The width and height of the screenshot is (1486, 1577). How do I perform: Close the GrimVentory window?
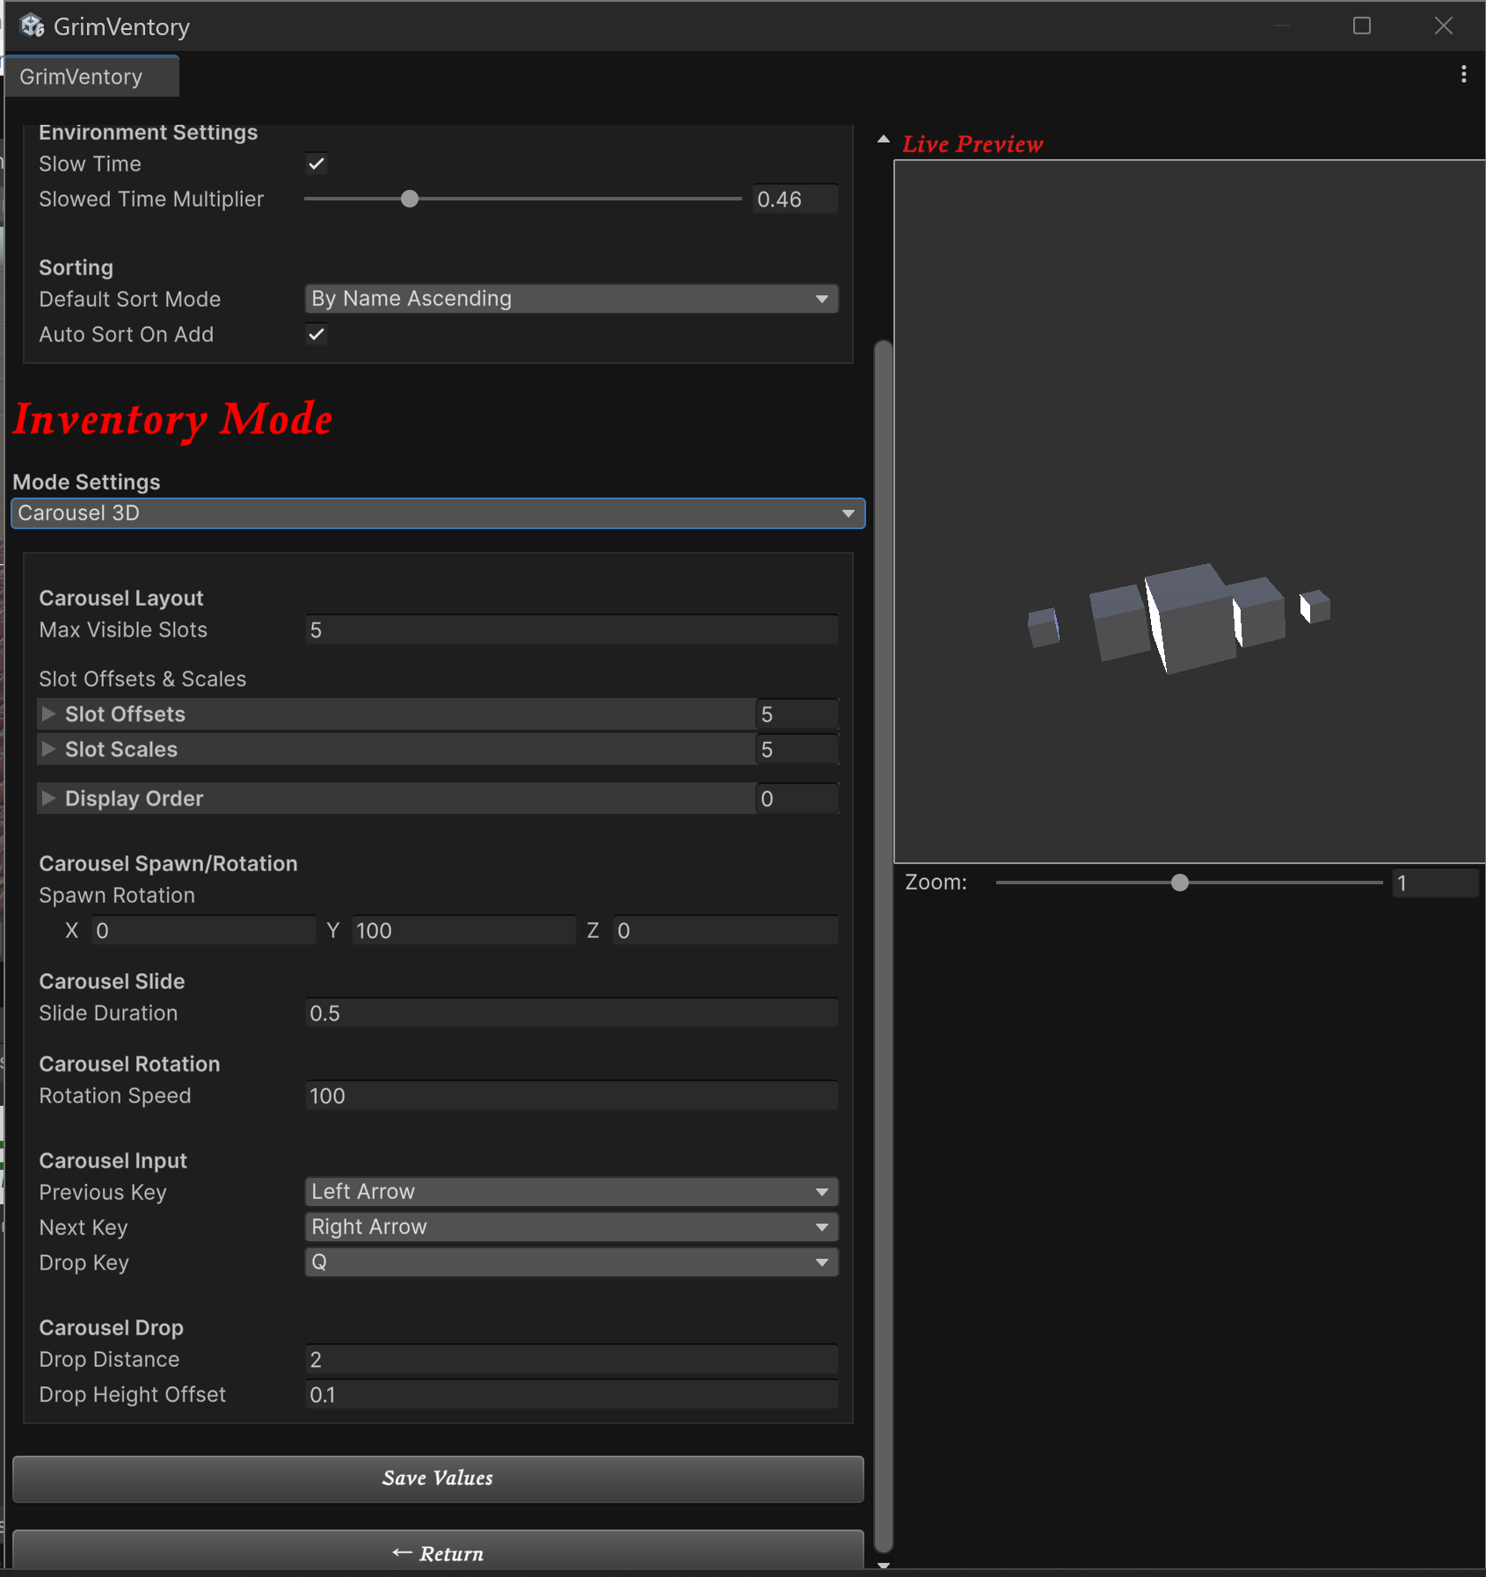(1443, 26)
